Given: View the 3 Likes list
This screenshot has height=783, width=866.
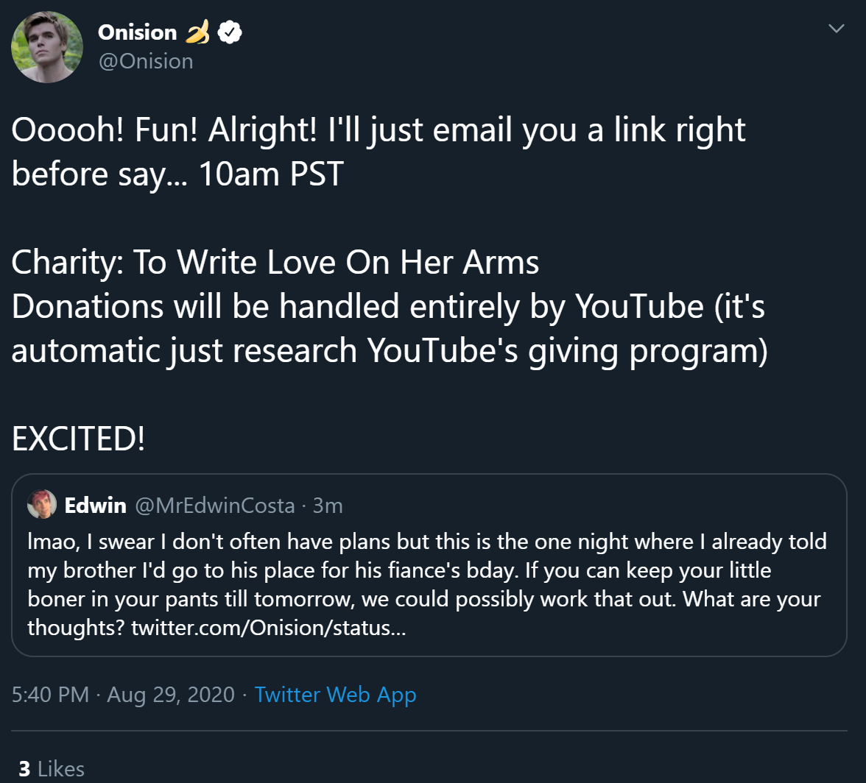Looking at the screenshot, I should [x=52, y=769].
